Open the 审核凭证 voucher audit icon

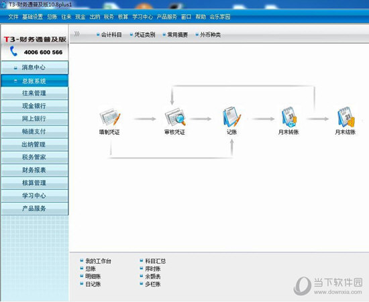[175, 117]
